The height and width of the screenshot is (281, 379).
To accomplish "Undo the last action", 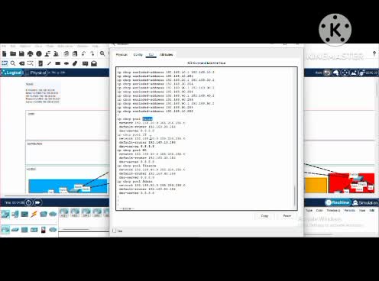I will click(x=83, y=53).
